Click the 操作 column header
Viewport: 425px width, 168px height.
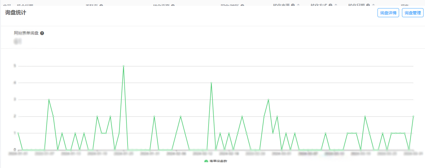tap(405, 6)
